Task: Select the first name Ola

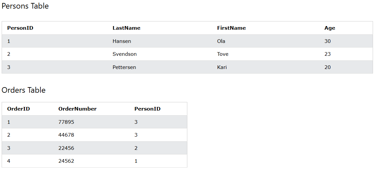Action: click(221, 41)
